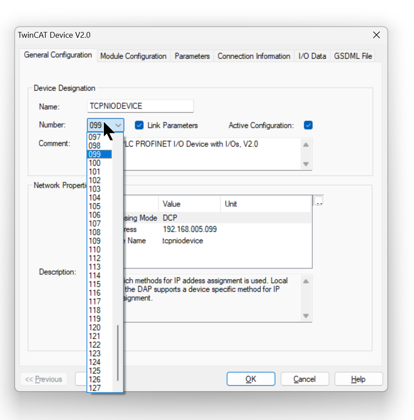This screenshot has width=414, height=420.
Task: Select 106 in the number list
Action: (x=99, y=215)
